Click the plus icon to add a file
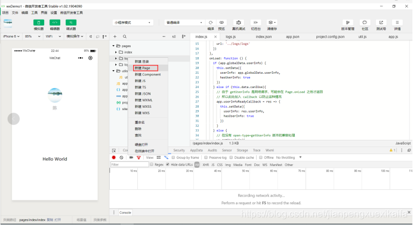The height and width of the screenshot is (225, 413). [115, 36]
